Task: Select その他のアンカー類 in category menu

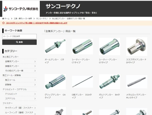Action: [x=14, y=71]
